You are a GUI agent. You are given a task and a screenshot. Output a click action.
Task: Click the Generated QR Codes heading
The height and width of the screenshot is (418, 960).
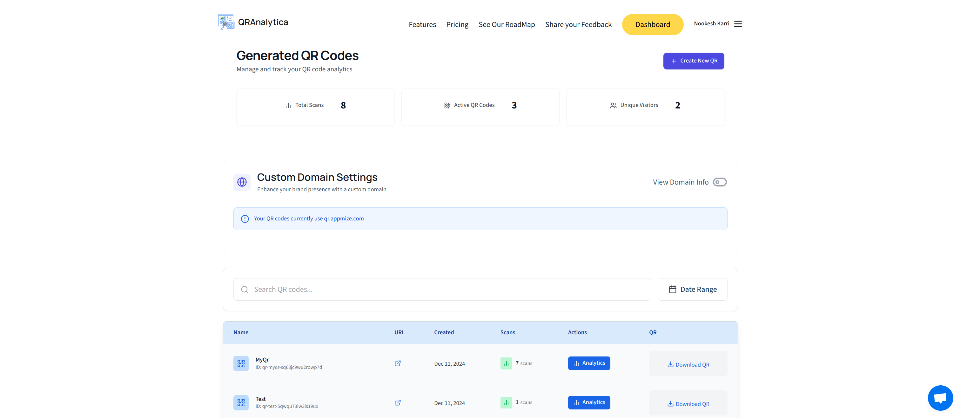coord(297,56)
